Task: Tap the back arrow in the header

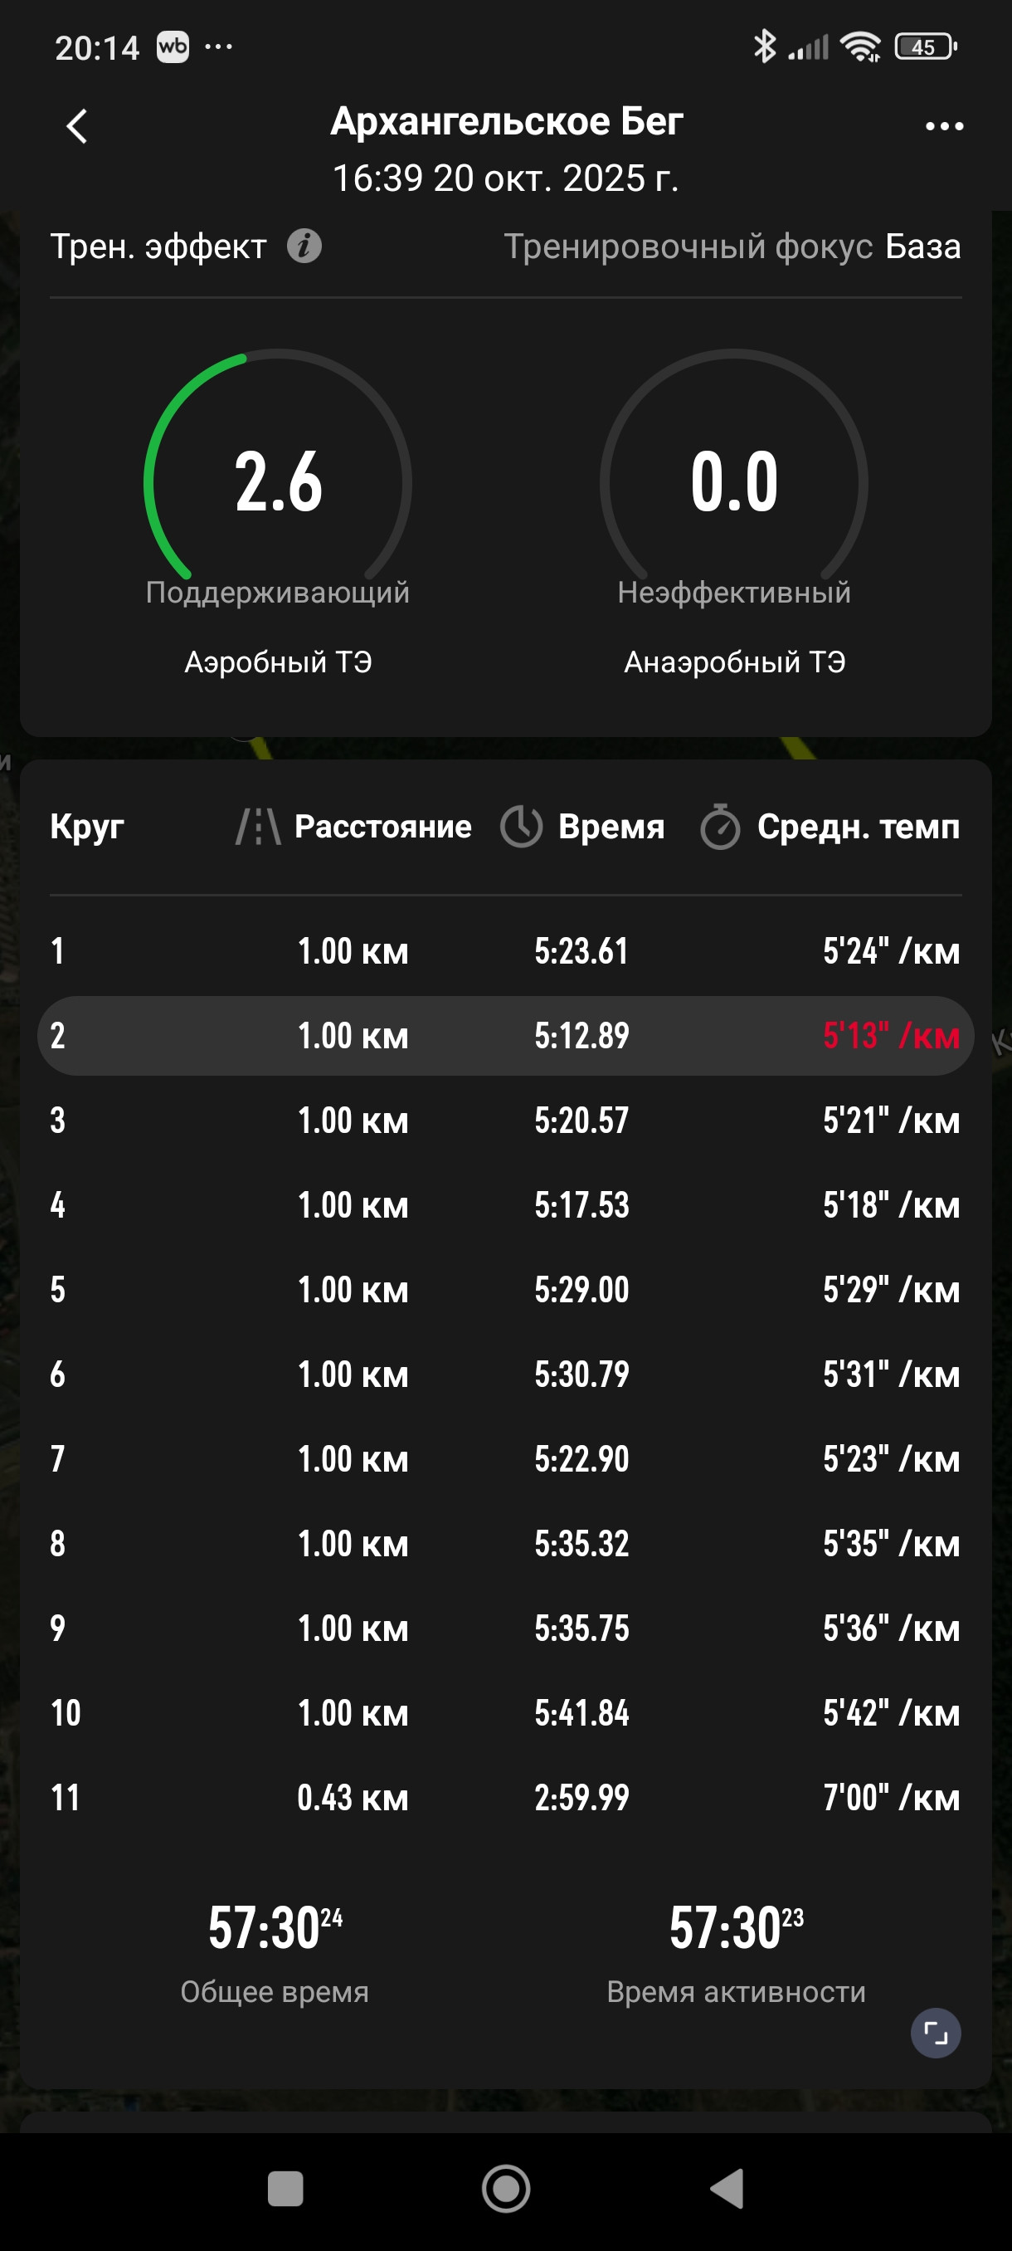Action: [x=77, y=126]
